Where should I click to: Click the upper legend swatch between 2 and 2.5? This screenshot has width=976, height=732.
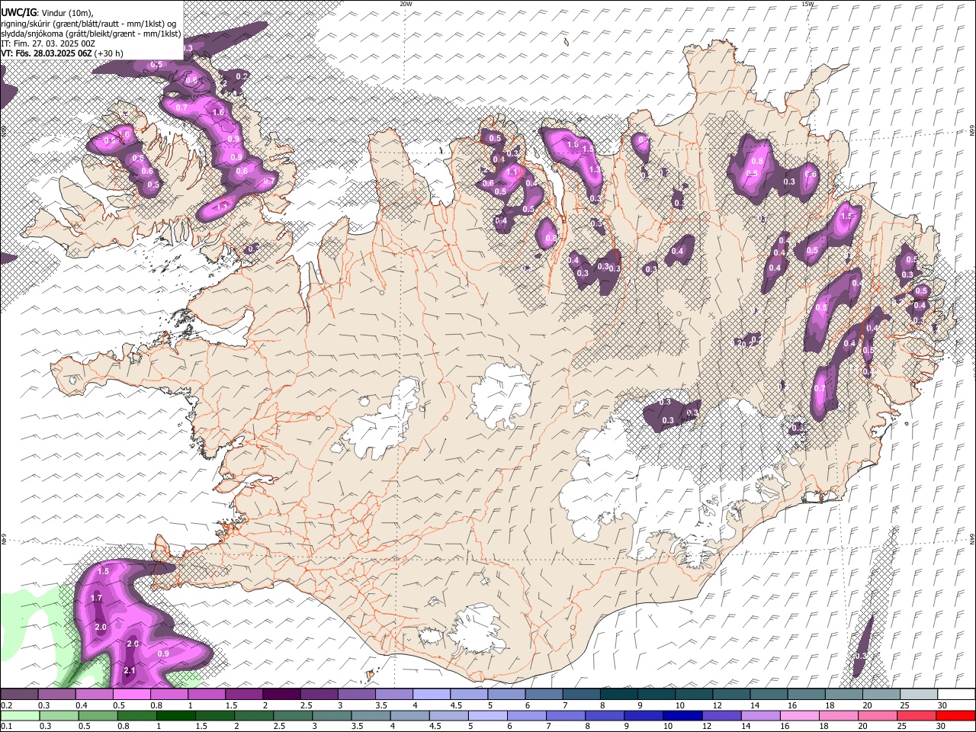click(281, 695)
